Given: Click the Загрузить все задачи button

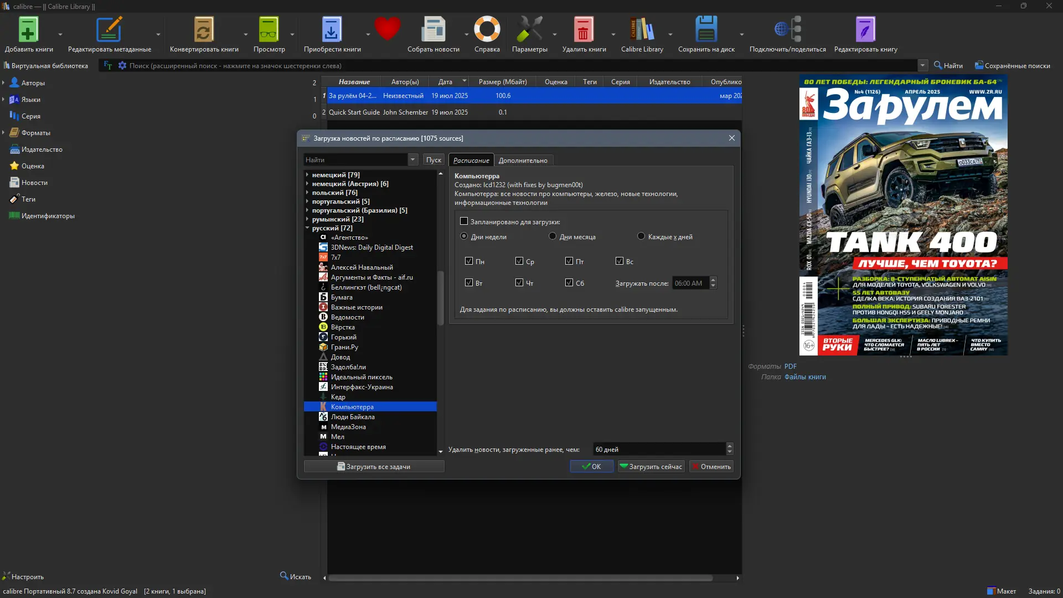Looking at the screenshot, I should coord(374,467).
